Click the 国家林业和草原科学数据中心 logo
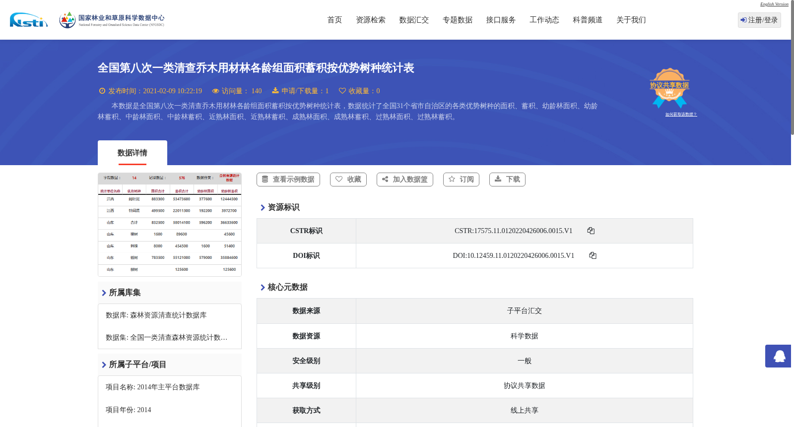 (112, 20)
